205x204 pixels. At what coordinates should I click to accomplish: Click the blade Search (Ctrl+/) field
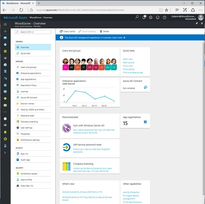33,32
